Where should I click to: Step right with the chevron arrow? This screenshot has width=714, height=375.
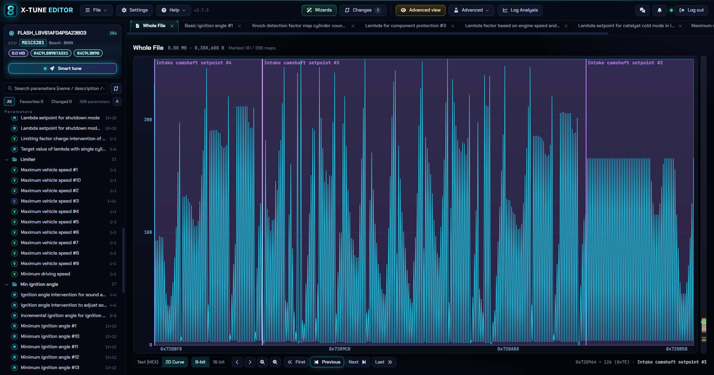coord(250,362)
